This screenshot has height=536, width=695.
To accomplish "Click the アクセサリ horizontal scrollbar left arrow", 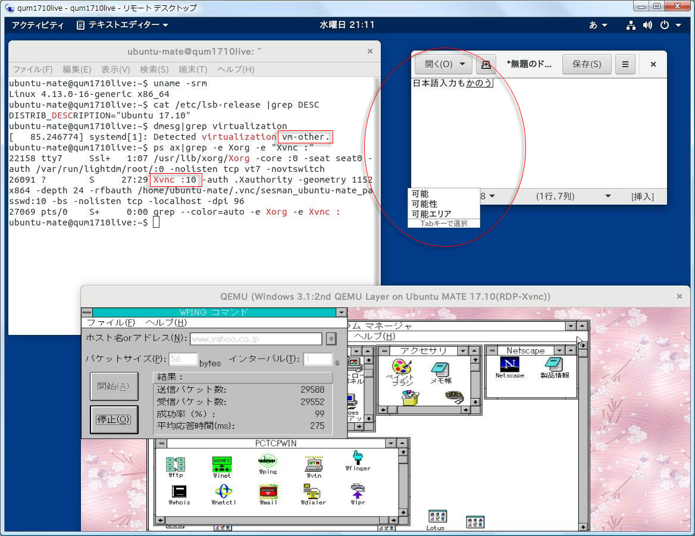I will pyautogui.click(x=383, y=410).
